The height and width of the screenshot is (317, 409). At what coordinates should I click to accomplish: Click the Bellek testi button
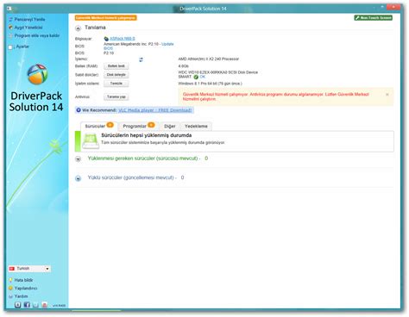coord(116,66)
